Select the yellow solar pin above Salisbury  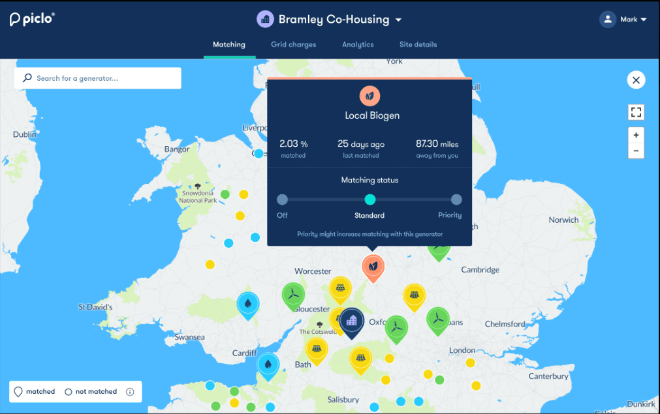[x=361, y=360]
